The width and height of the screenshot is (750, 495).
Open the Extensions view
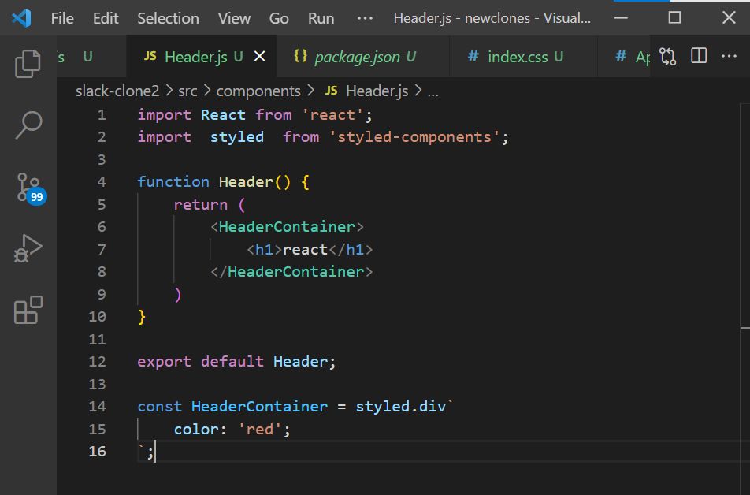[28, 310]
